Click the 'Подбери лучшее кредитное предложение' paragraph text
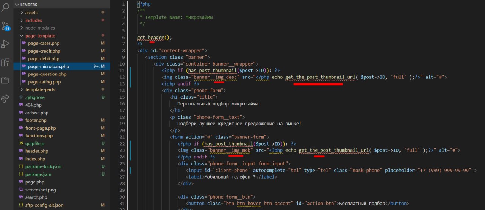Screen dimensions: 485x210 pyautogui.click(x=239, y=124)
